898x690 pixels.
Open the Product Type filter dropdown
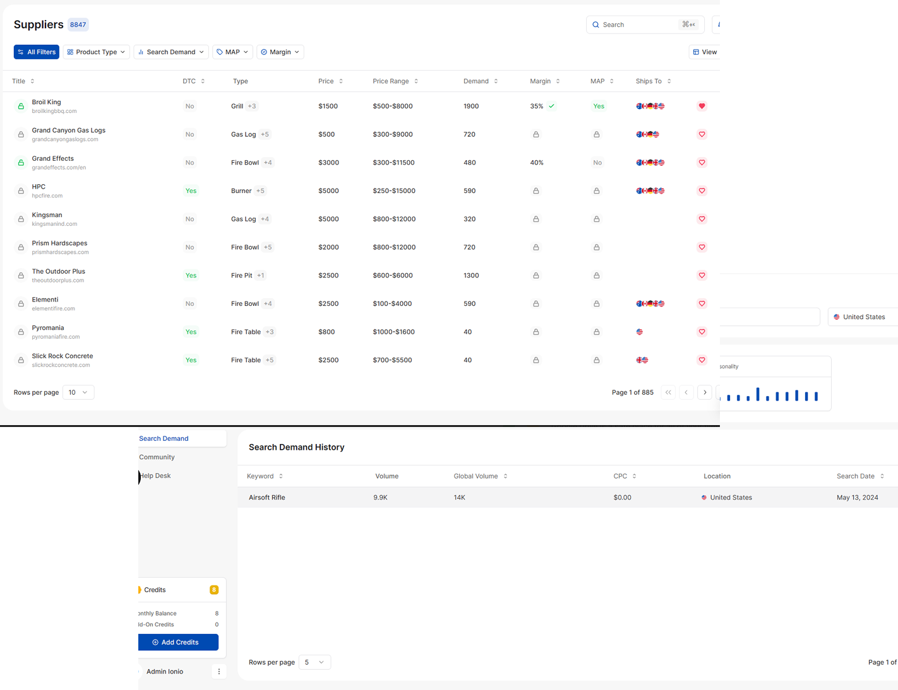click(x=97, y=52)
